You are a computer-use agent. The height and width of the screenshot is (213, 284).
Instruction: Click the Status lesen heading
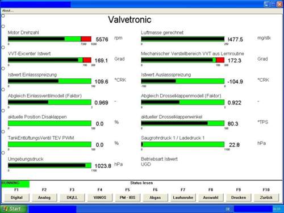[141, 183]
